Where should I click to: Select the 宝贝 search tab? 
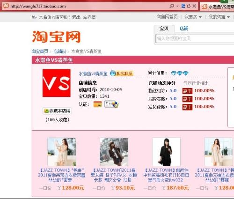coord(164,29)
